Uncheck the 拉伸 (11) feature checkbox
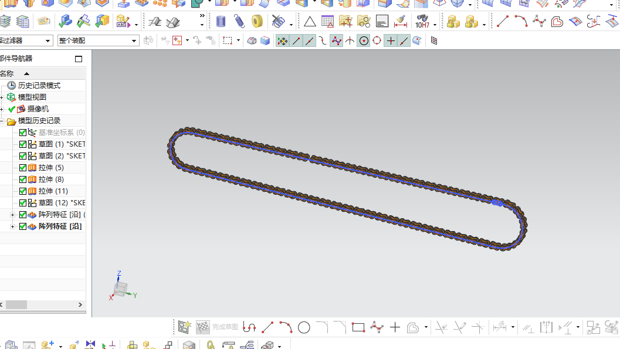Viewport: 620px width, 349px height. coord(23,191)
